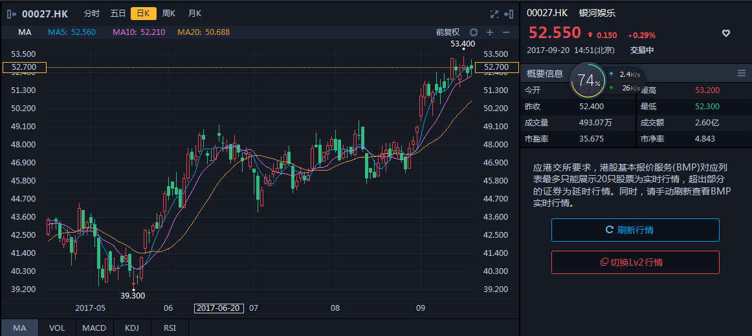Click the chart refresh icon beside 前复权
The height and width of the screenshot is (336, 752).
pyautogui.click(x=474, y=32)
